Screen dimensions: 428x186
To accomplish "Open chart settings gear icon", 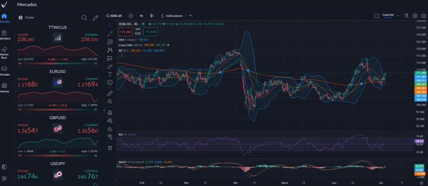I will coord(415,16).
